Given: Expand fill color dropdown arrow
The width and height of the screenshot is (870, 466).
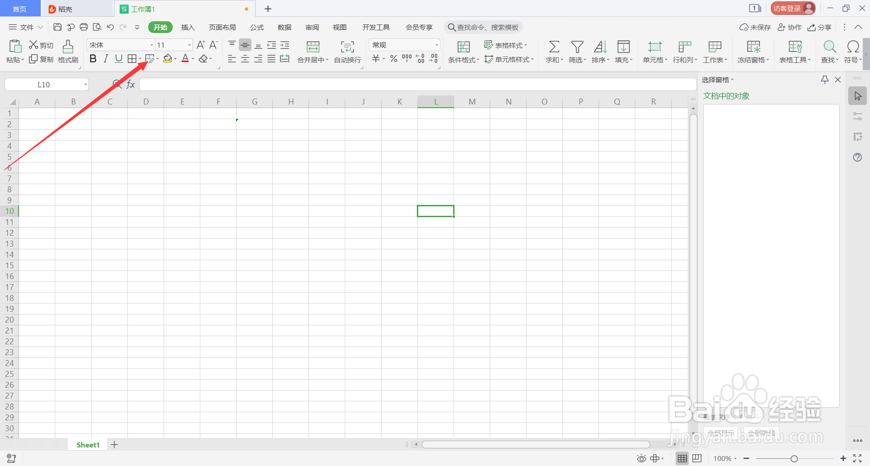Looking at the screenshot, I should coord(175,59).
